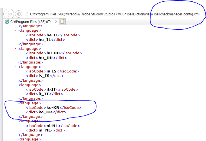Click the nl-NL isoCode value
The height and width of the screenshot is (141, 206).
point(52,126)
